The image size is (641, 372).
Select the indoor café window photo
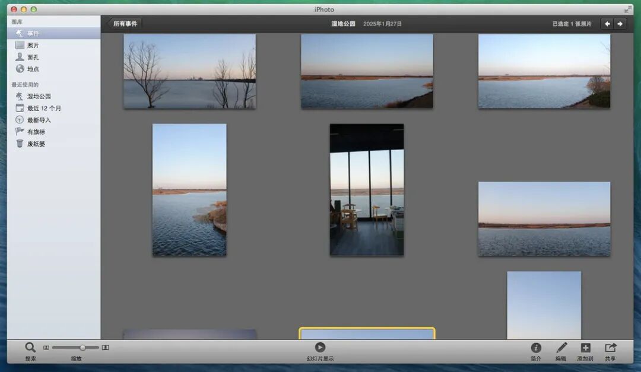coord(367,190)
